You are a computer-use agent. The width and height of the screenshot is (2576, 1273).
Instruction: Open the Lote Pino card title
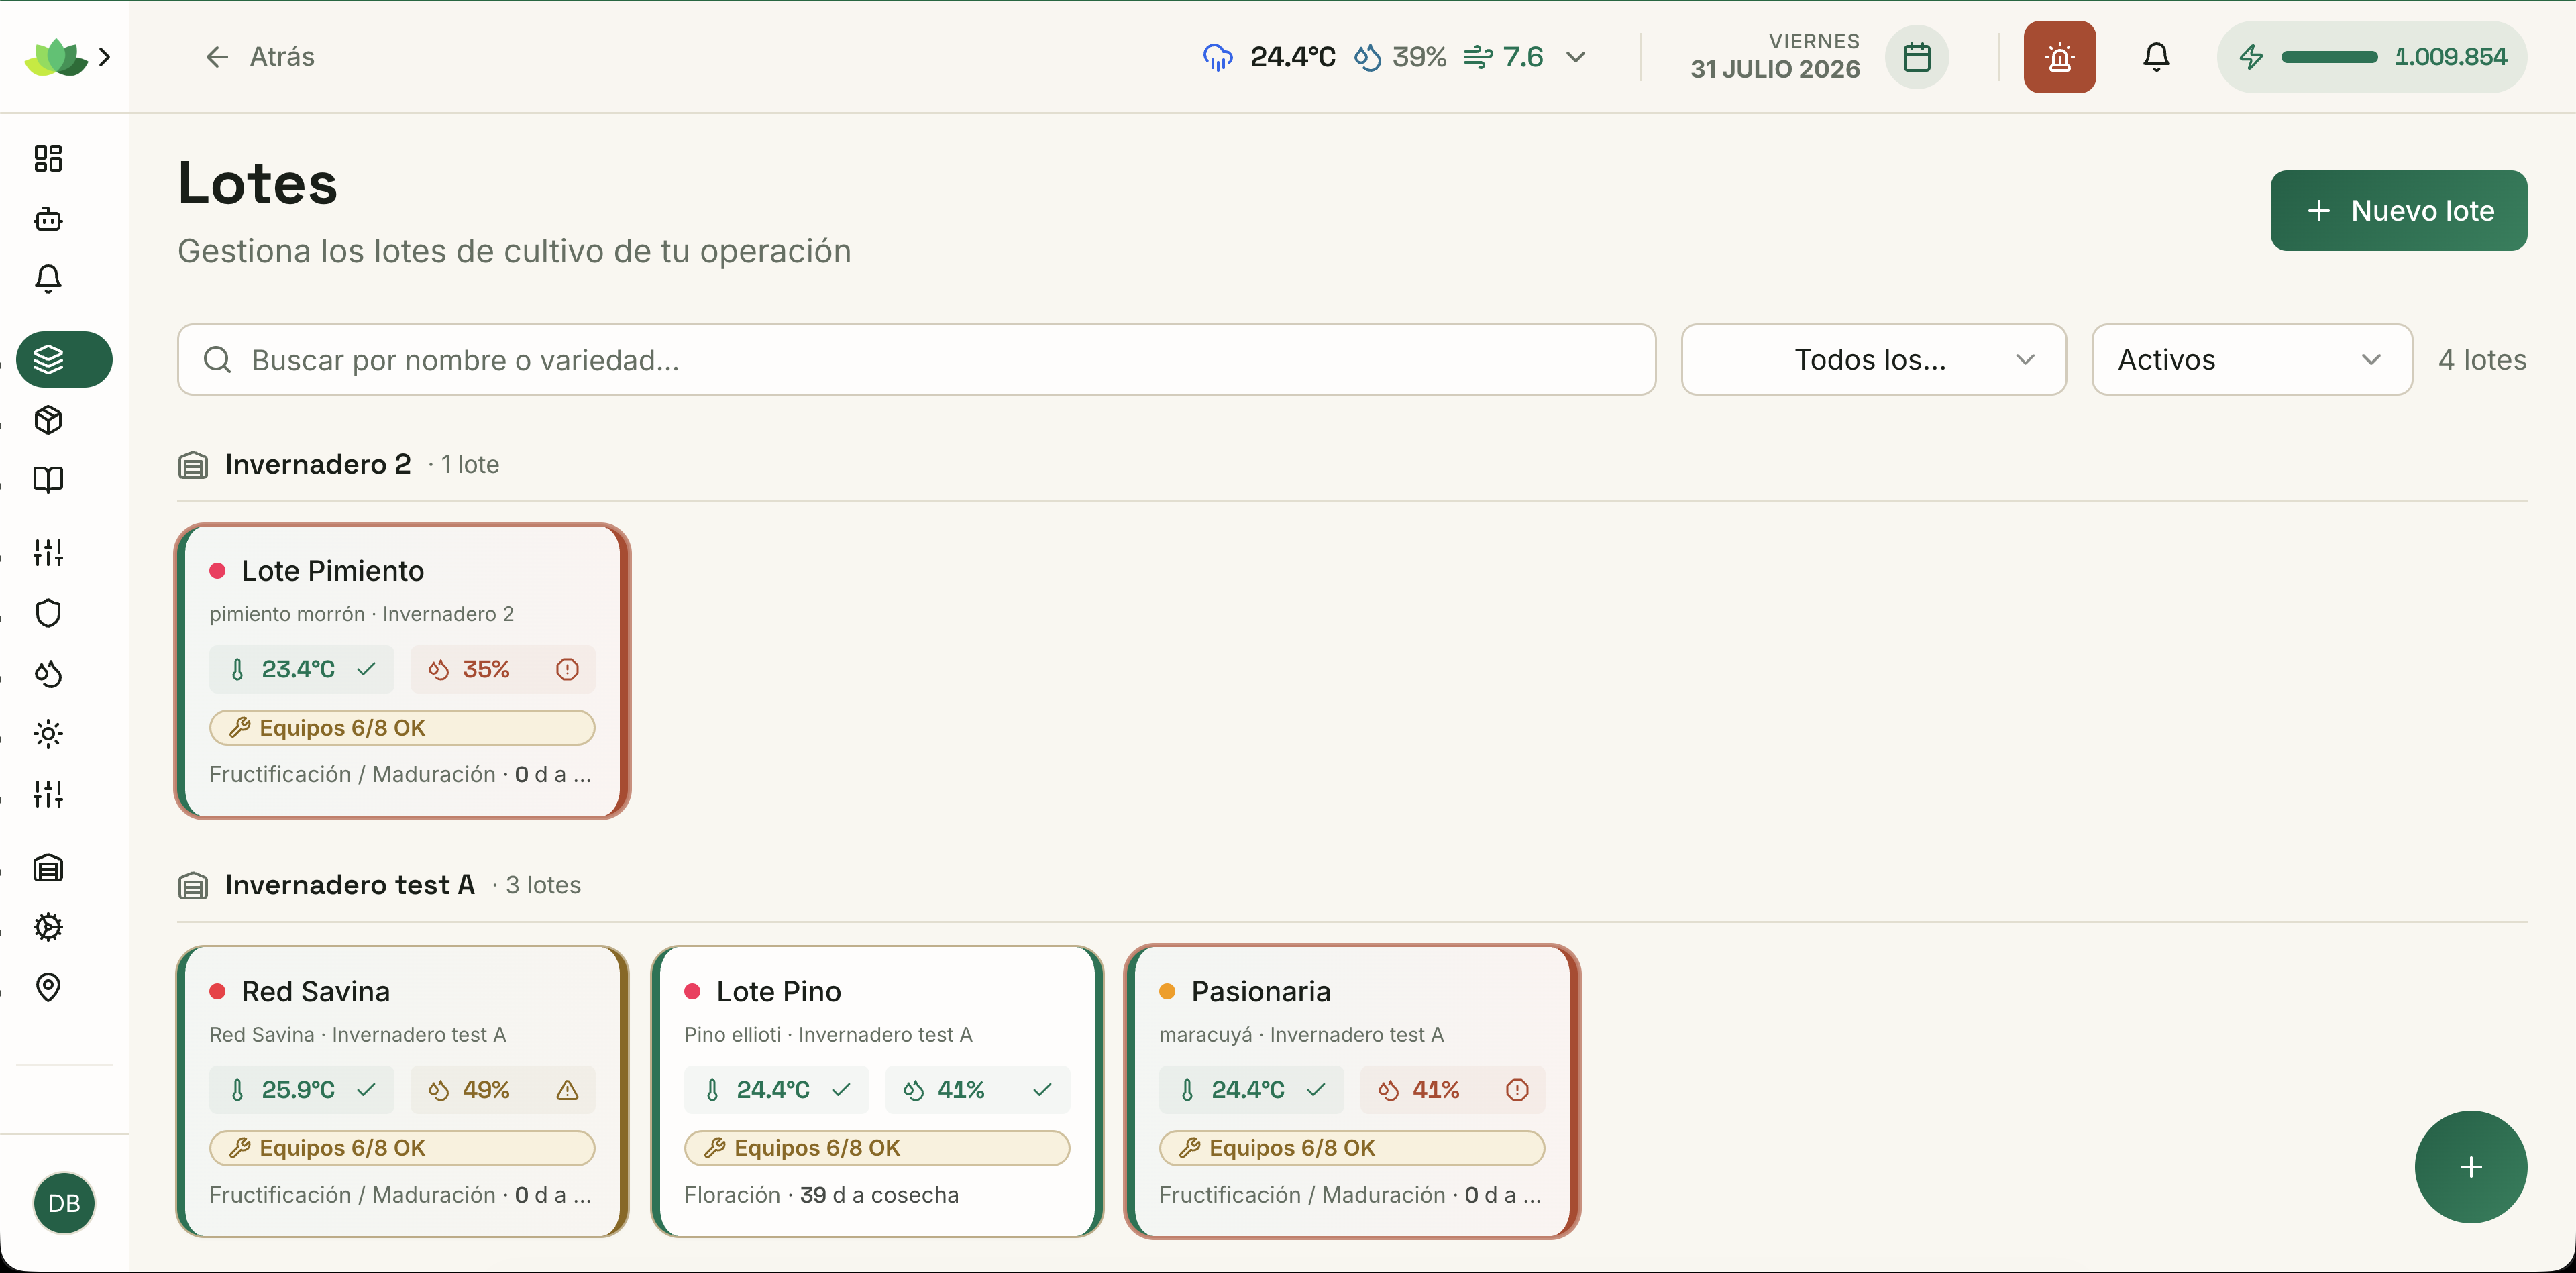[x=778, y=991]
